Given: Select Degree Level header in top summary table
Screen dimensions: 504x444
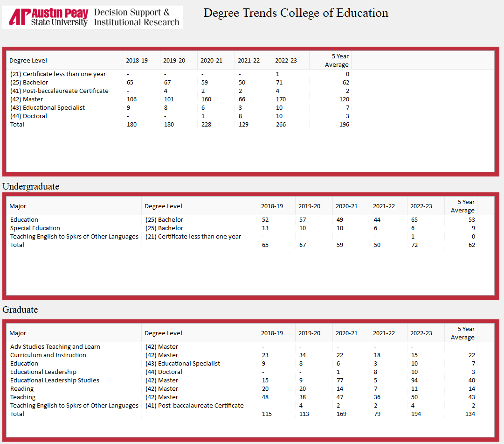Looking at the screenshot, I should (x=28, y=61).
